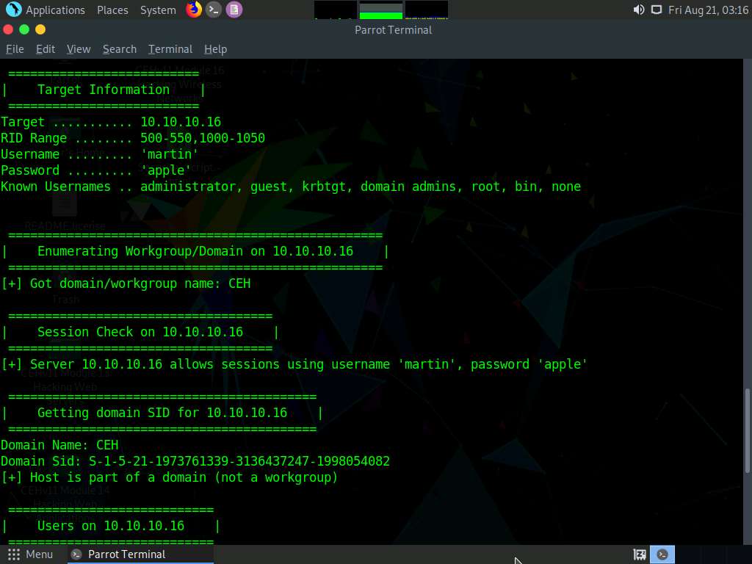The height and width of the screenshot is (564, 752).
Task: Click the green window button
Action: click(24, 29)
